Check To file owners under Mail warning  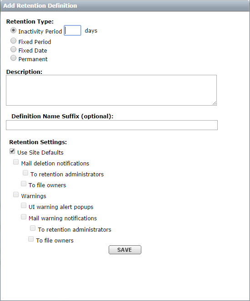coord(31,239)
